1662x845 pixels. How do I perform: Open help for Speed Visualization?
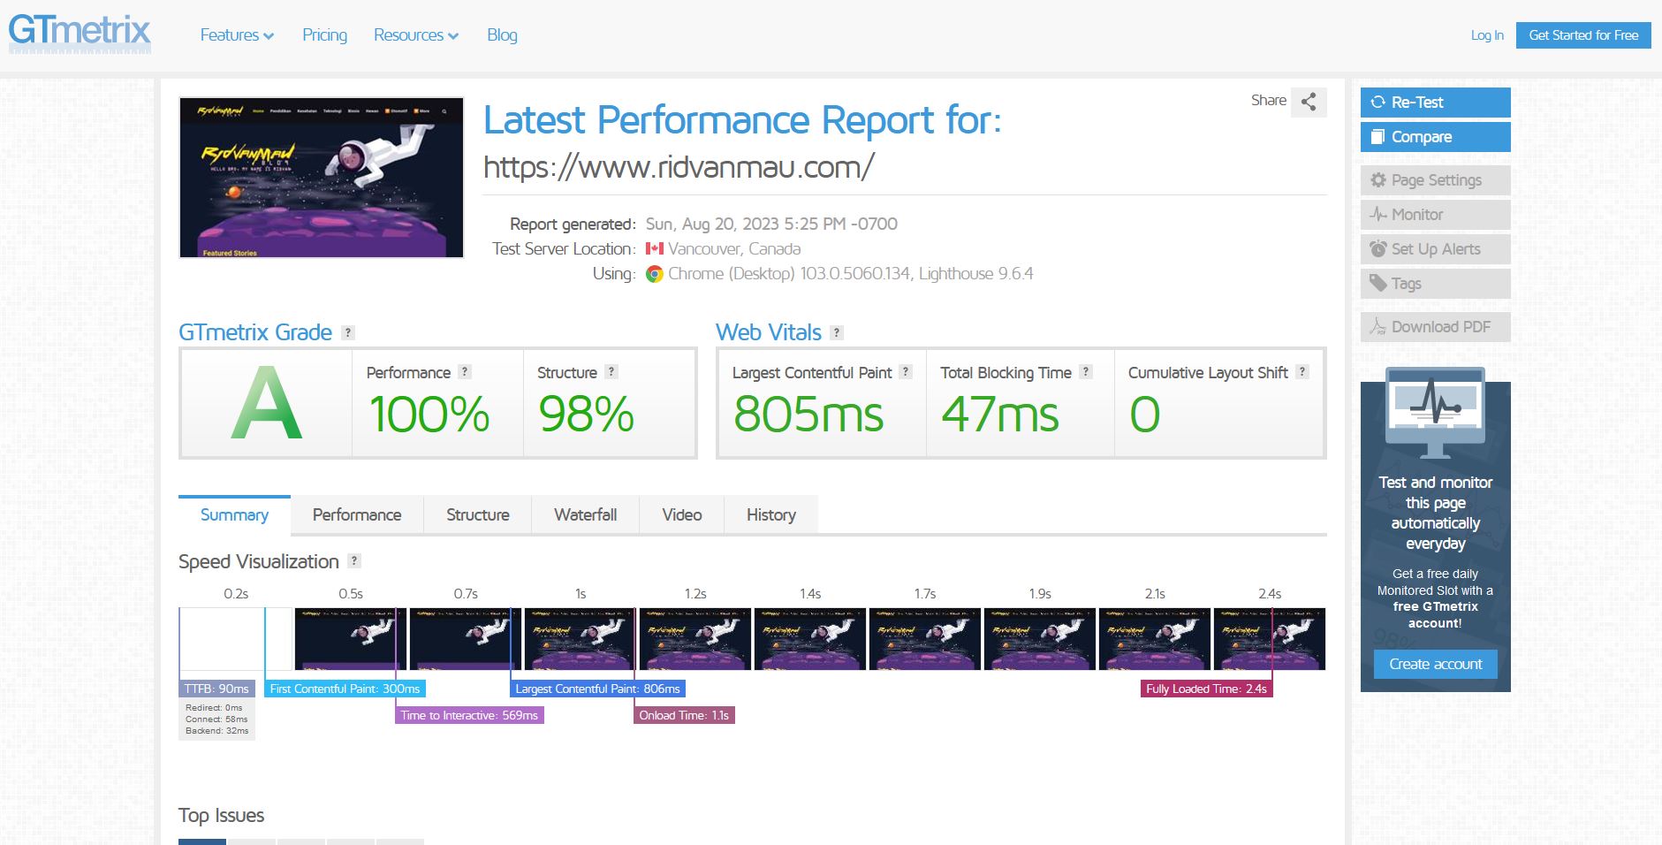[354, 560]
